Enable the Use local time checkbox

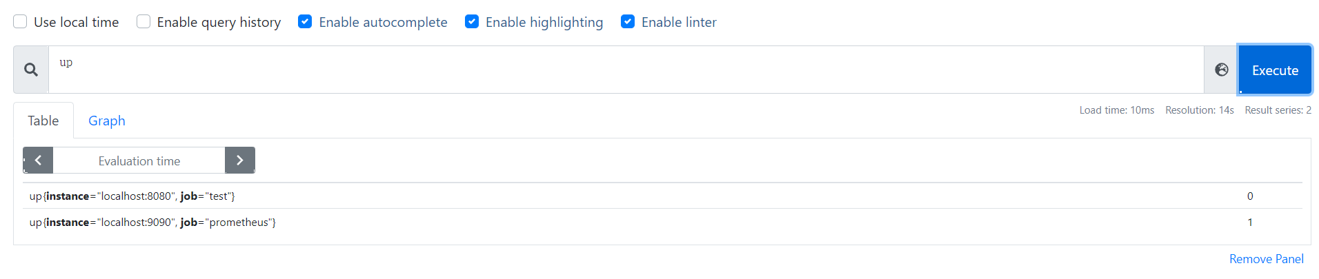tap(21, 22)
